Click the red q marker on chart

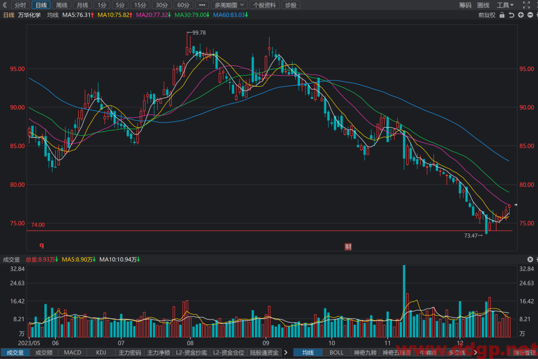[x=42, y=245]
